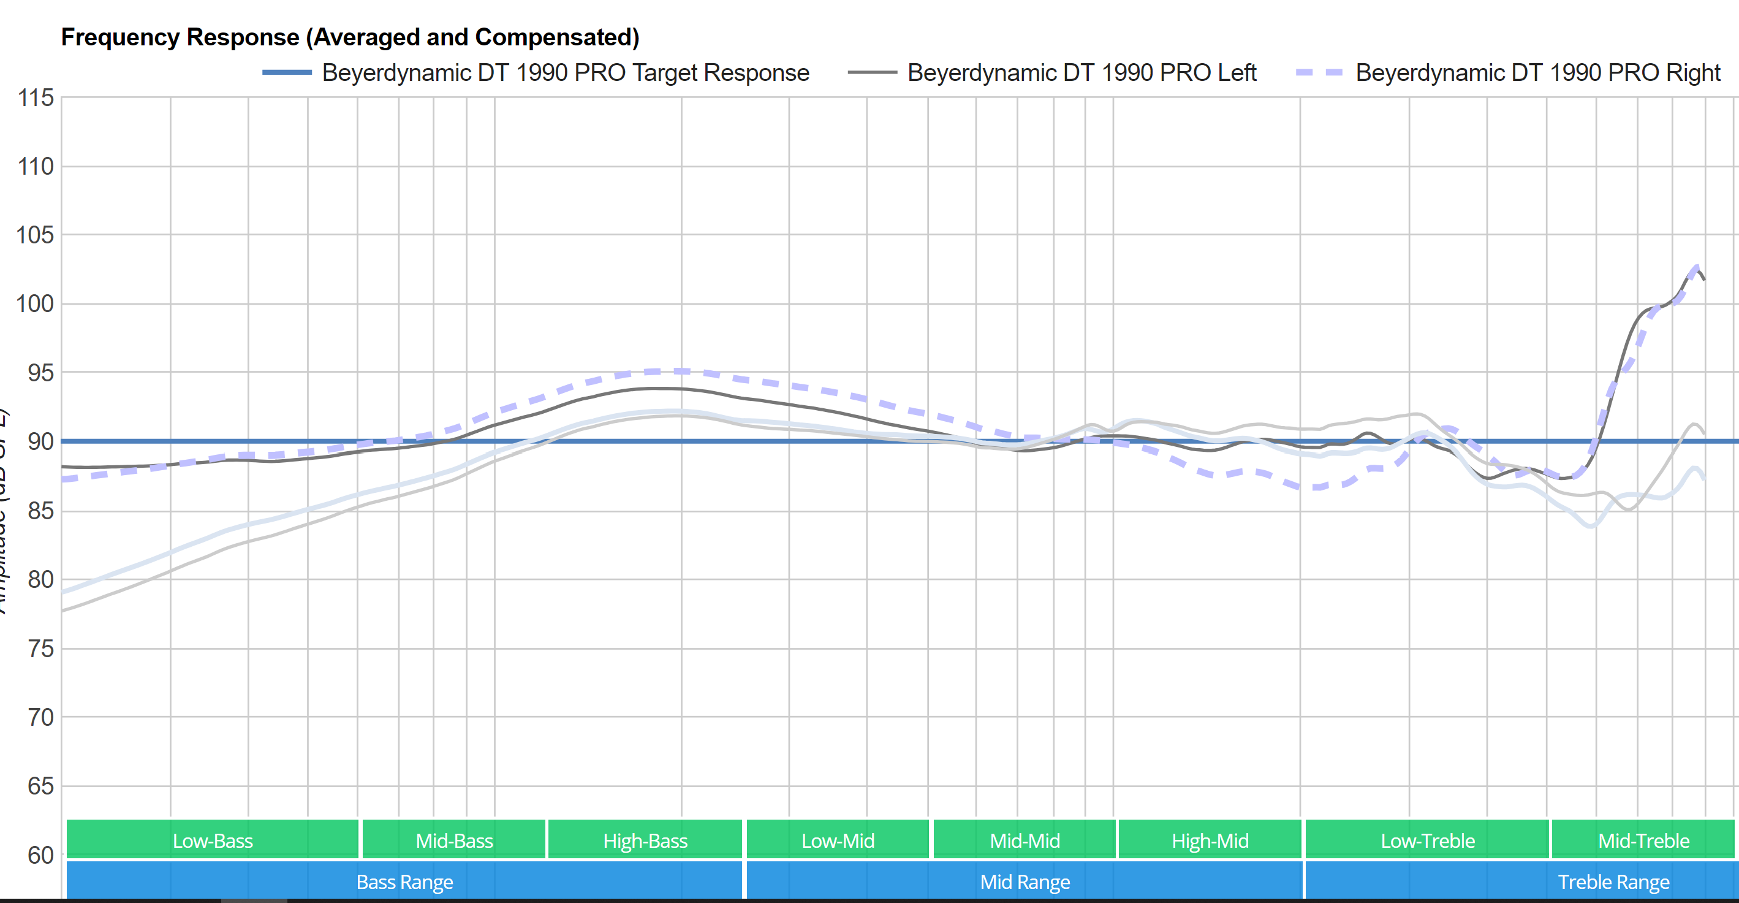
Task: Select the Low-Treble band label
Action: [x=1427, y=840]
